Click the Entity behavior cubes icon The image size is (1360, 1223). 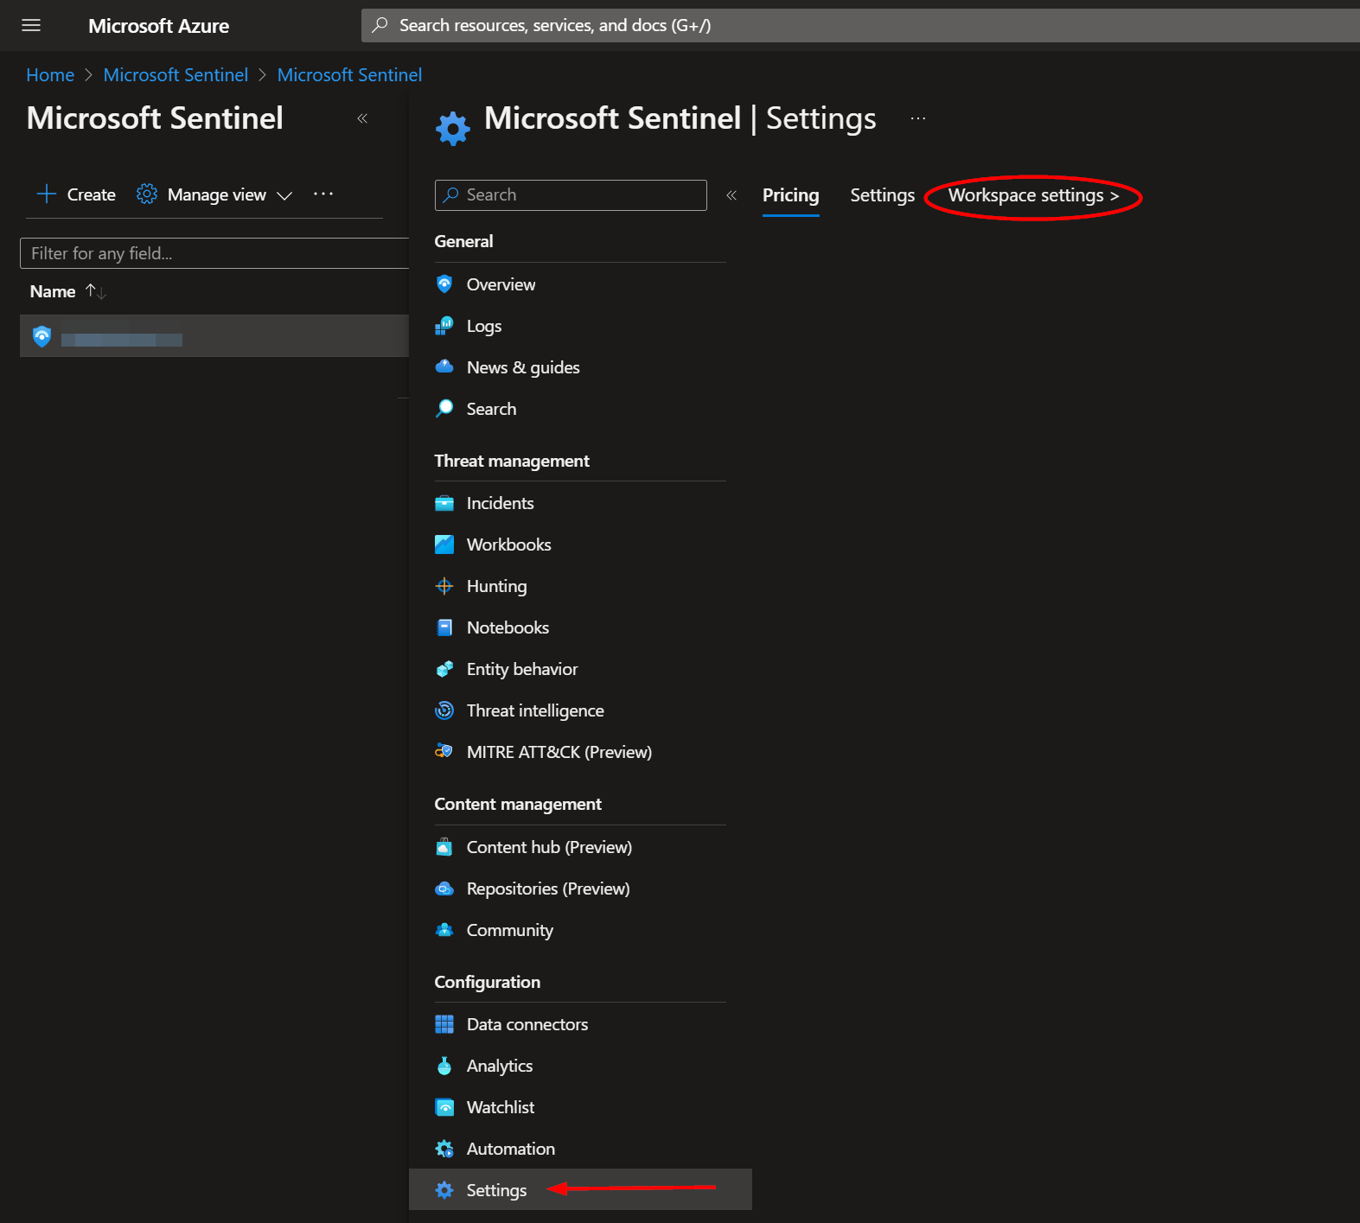(444, 669)
